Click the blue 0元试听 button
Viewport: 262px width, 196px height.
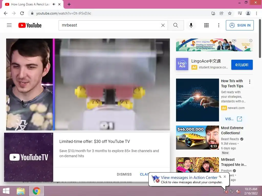pos(242,65)
